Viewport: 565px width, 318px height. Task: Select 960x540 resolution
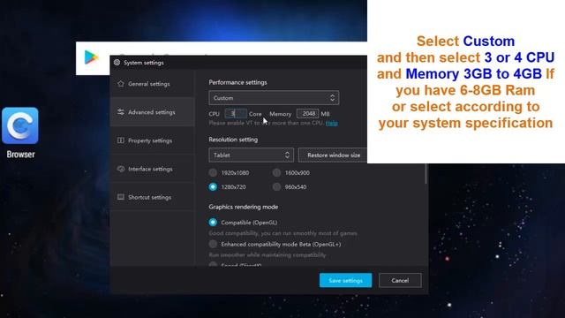pos(276,186)
